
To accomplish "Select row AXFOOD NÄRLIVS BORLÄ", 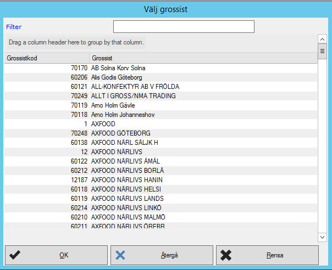I will coord(161,171).
